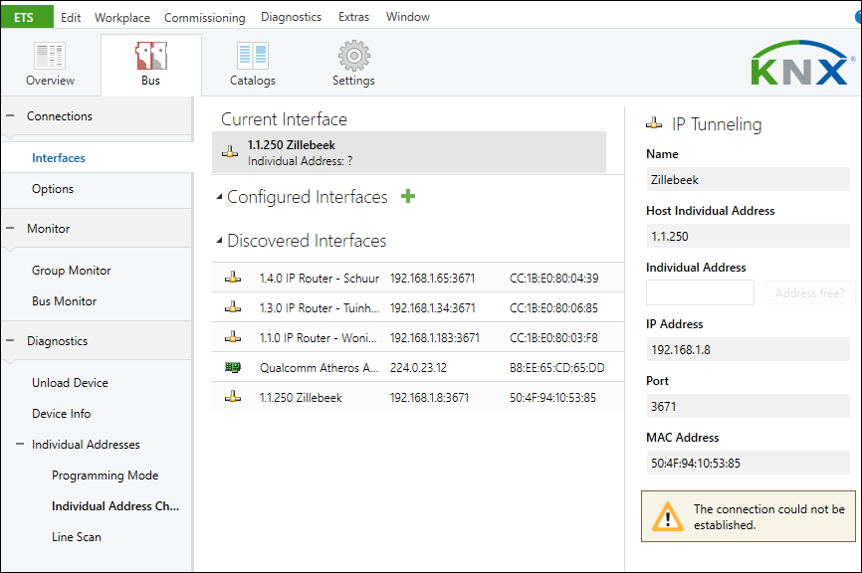Select 1.3.0 IP Router - Tuinh... interface
The height and width of the screenshot is (573, 862).
pyautogui.click(x=319, y=308)
